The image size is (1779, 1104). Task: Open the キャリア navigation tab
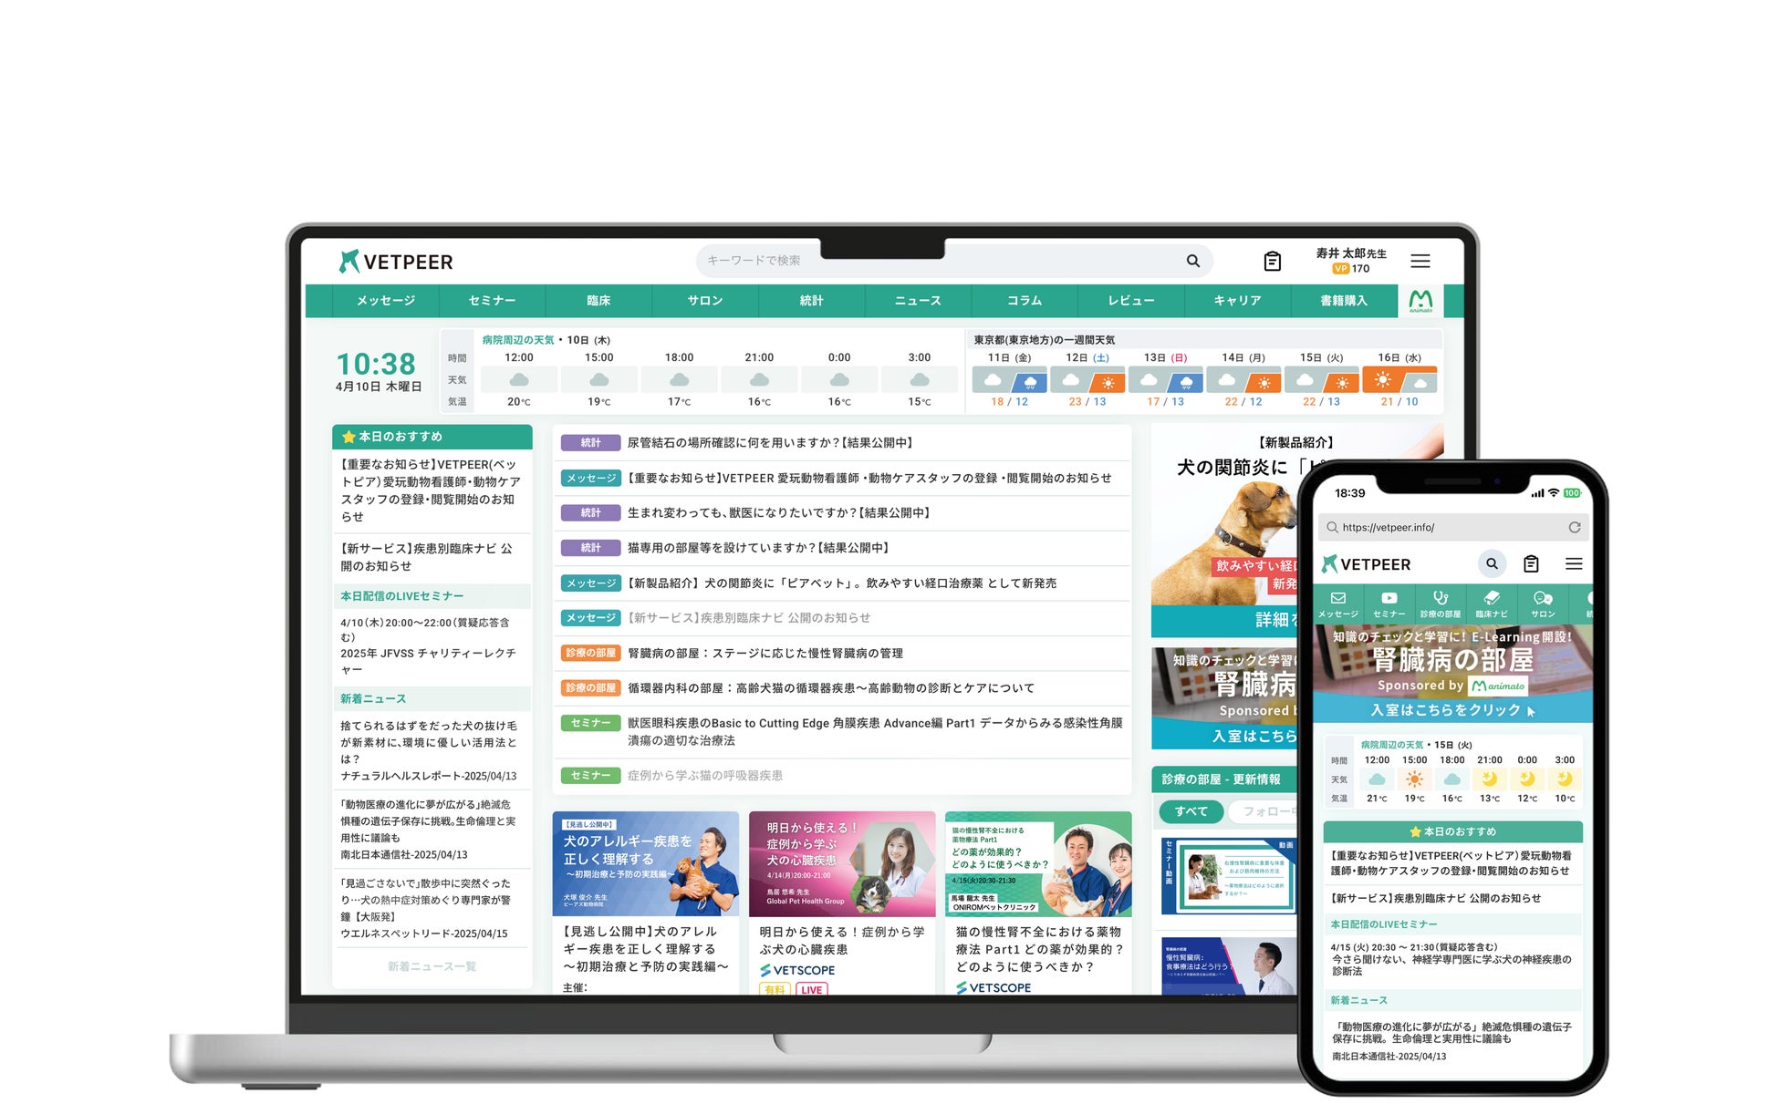point(1237,301)
